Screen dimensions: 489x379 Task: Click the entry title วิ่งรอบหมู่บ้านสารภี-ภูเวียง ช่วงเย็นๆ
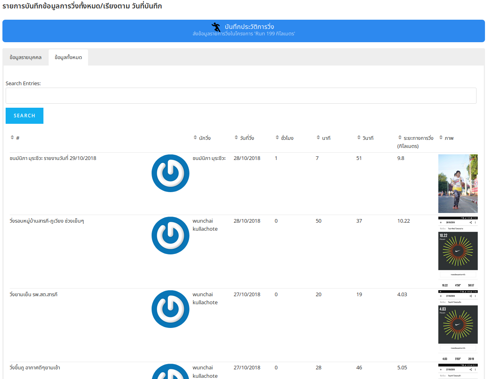click(x=47, y=221)
